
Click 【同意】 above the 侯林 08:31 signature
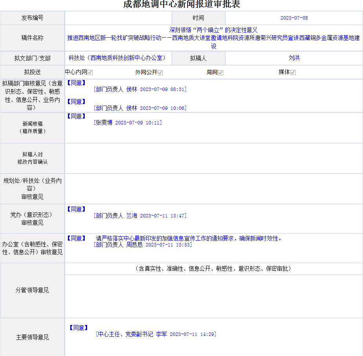click(x=77, y=83)
